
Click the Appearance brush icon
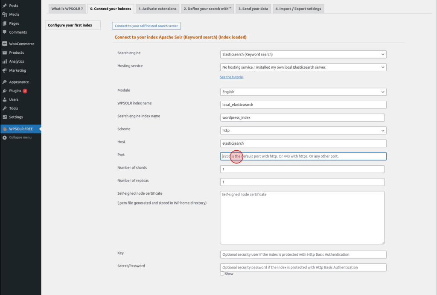click(x=4, y=82)
